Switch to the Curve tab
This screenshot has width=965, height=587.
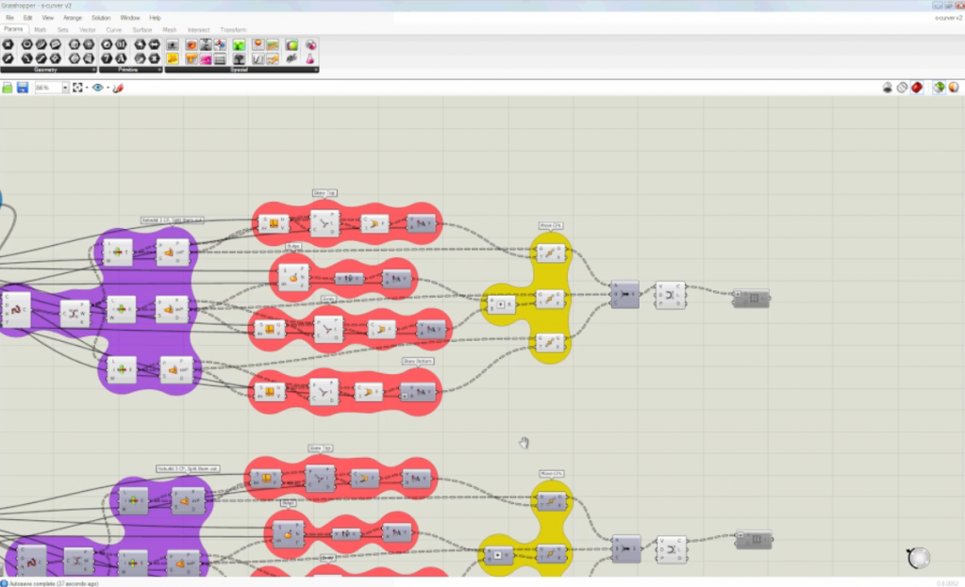click(x=114, y=29)
